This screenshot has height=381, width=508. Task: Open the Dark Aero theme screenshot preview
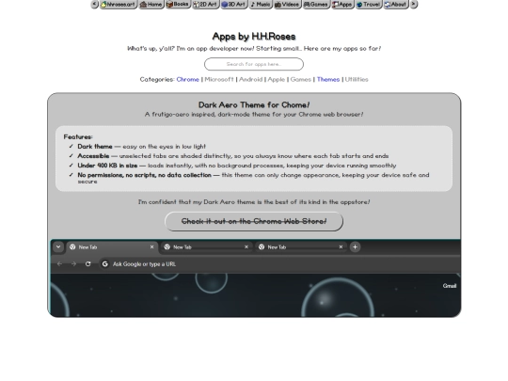255,278
